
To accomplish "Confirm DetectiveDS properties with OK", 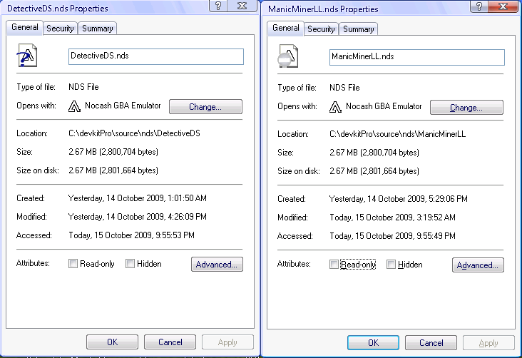I will click(x=112, y=342).
